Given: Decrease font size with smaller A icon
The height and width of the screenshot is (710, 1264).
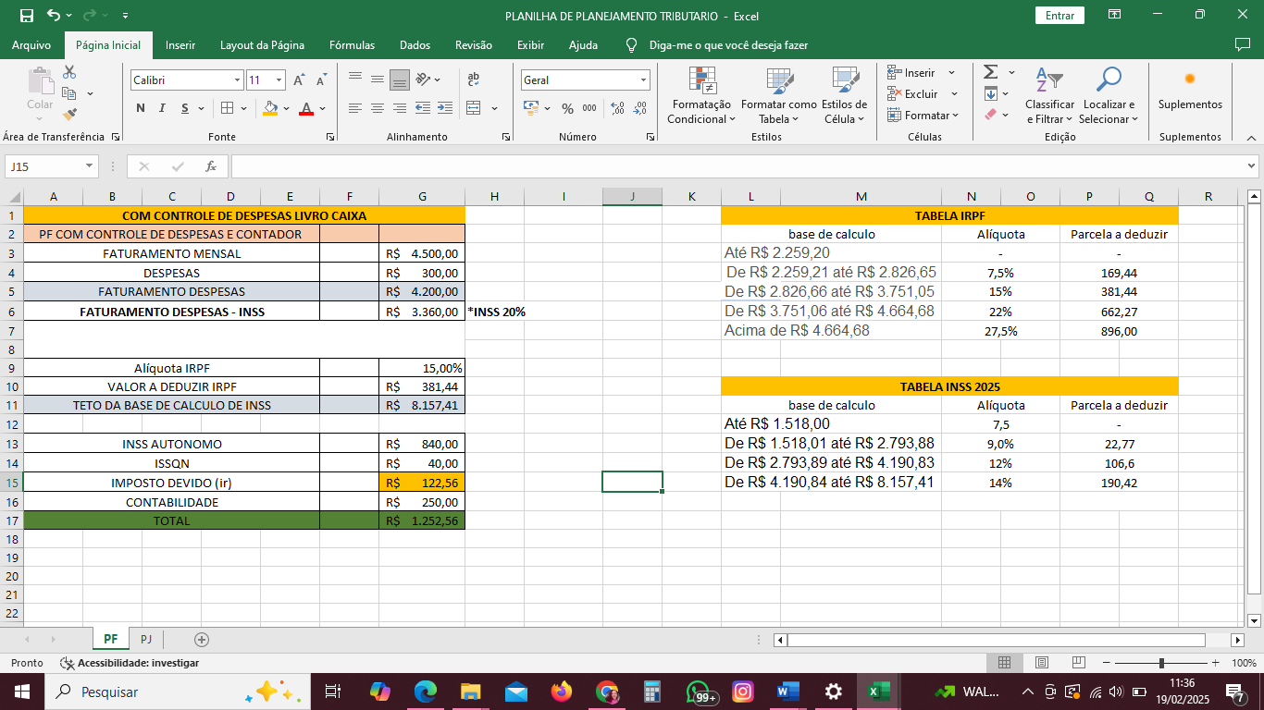Looking at the screenshot, I should click(x=321, y=80).
